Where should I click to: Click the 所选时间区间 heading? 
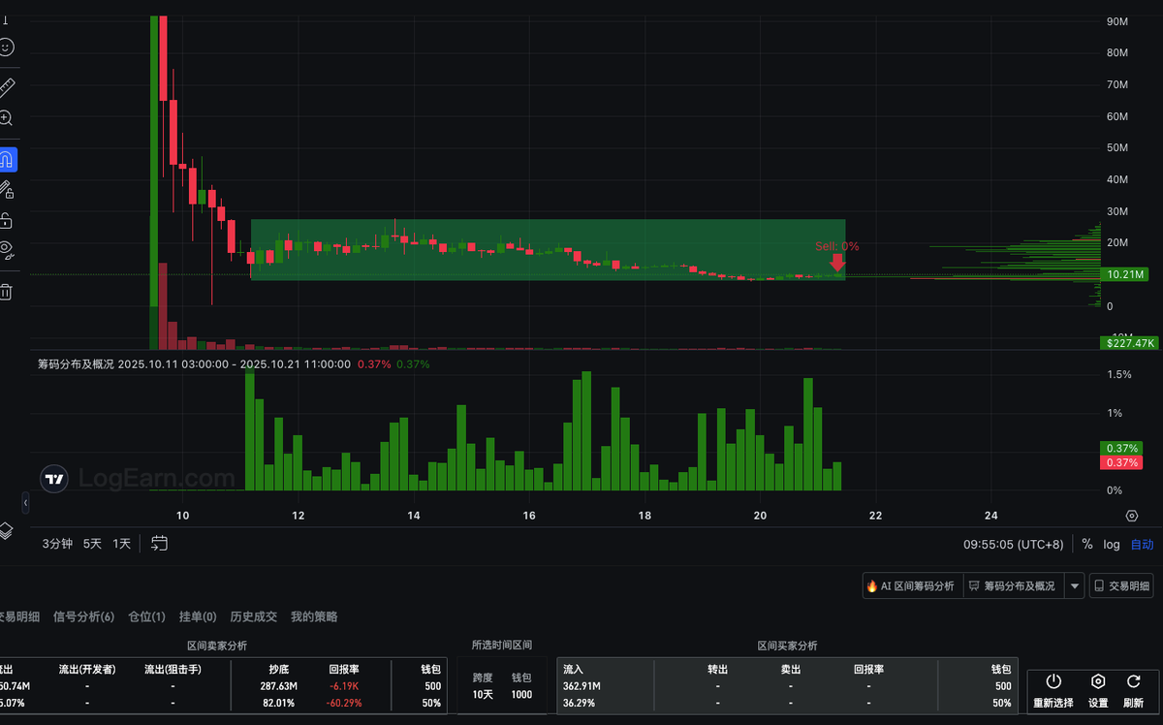[x=502, y=646]
